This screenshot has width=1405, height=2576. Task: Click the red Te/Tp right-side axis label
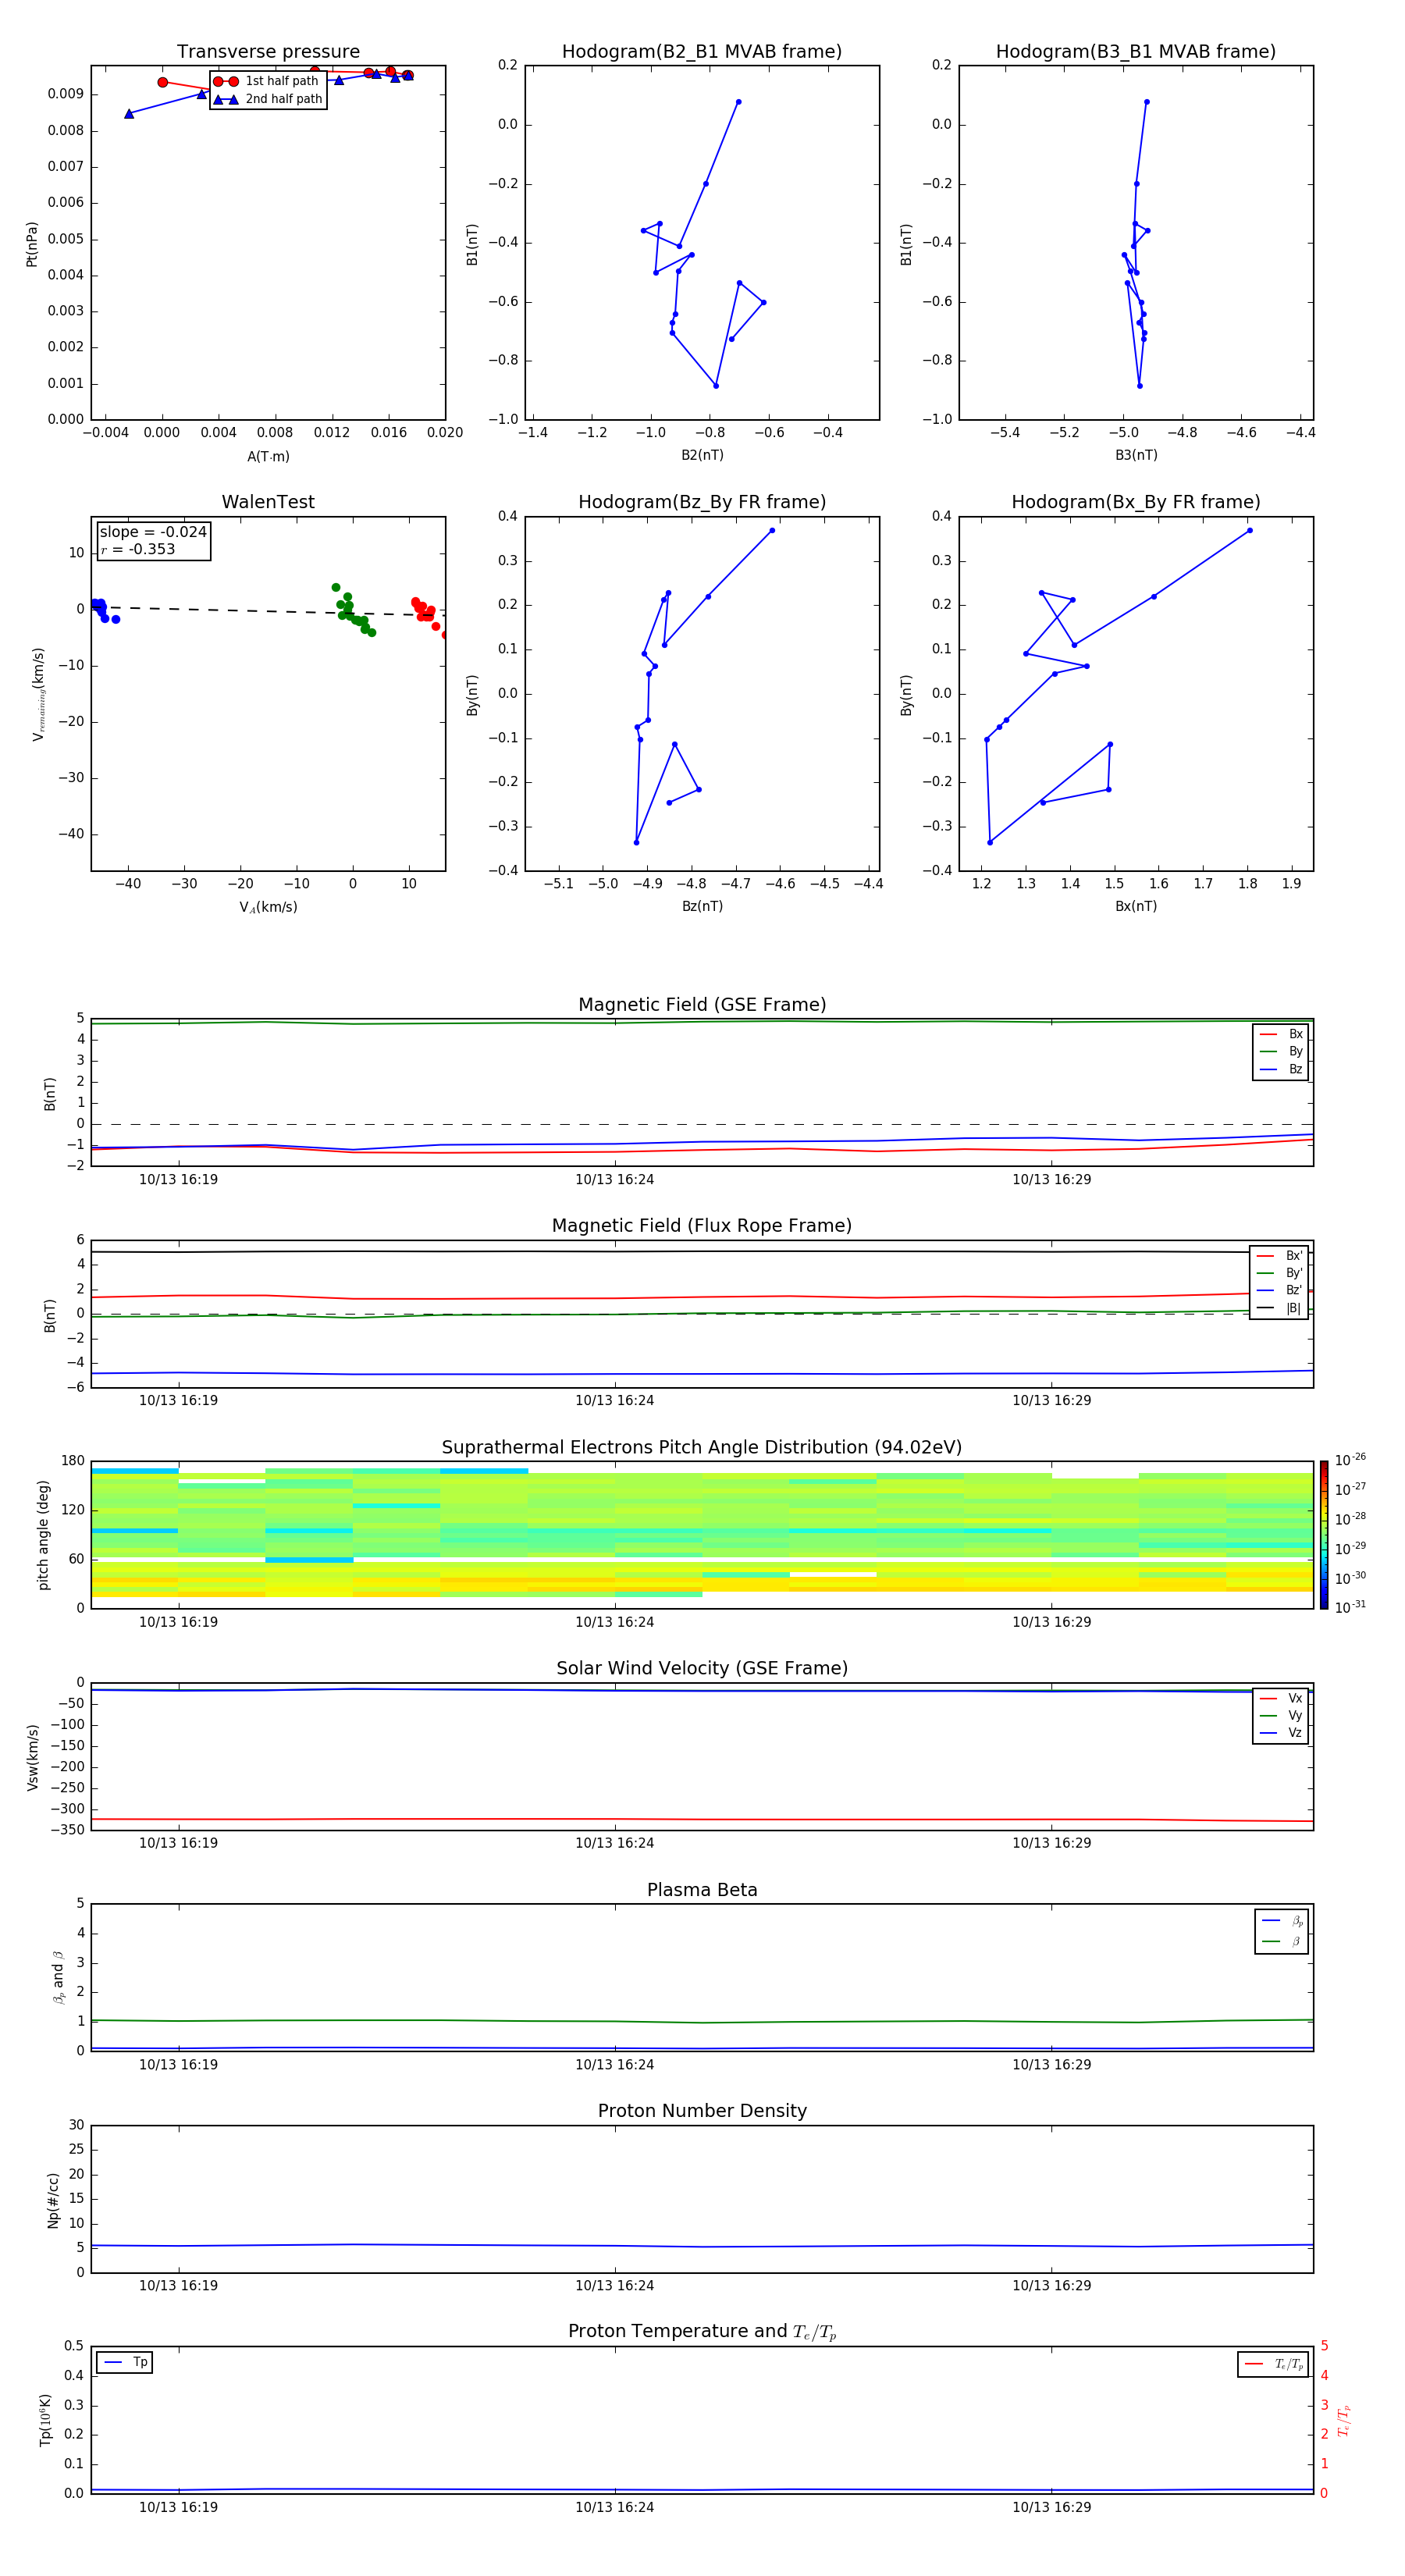point(1344,2420)
